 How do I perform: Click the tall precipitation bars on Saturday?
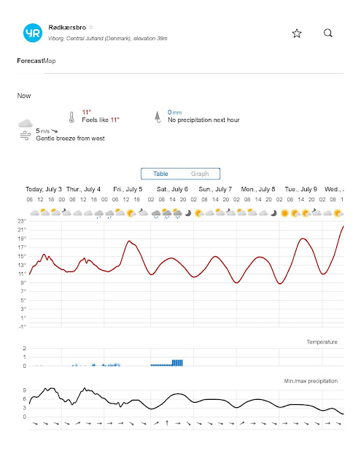177,363
